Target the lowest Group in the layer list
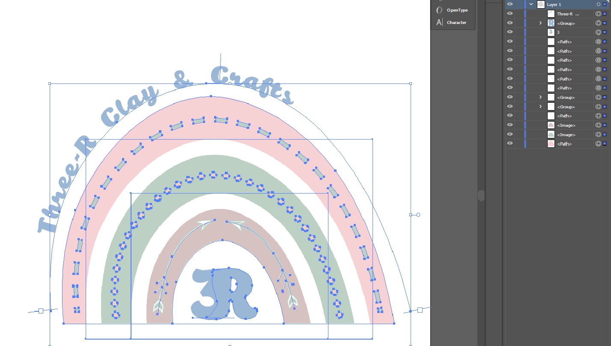The image size is (611, 346). coord(598,107)
